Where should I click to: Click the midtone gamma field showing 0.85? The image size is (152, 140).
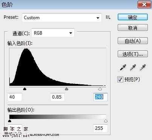coord(57,97)
